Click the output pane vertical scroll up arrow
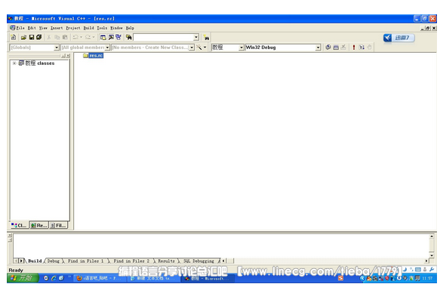Image resolution: width=440 pixels, height=284 pixels. click(432, 236)
